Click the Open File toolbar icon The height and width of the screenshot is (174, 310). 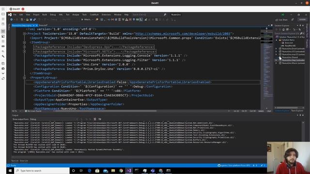tap(27, 19)
